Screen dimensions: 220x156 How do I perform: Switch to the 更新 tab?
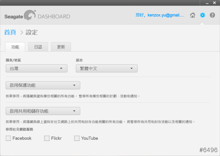click(61, 47)
